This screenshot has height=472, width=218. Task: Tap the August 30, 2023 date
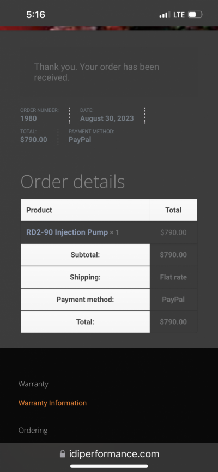click(x=107, y=118)
